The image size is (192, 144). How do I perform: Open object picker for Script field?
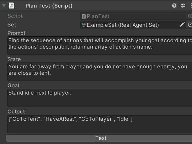pyautogui.click(x=190, y=16)
